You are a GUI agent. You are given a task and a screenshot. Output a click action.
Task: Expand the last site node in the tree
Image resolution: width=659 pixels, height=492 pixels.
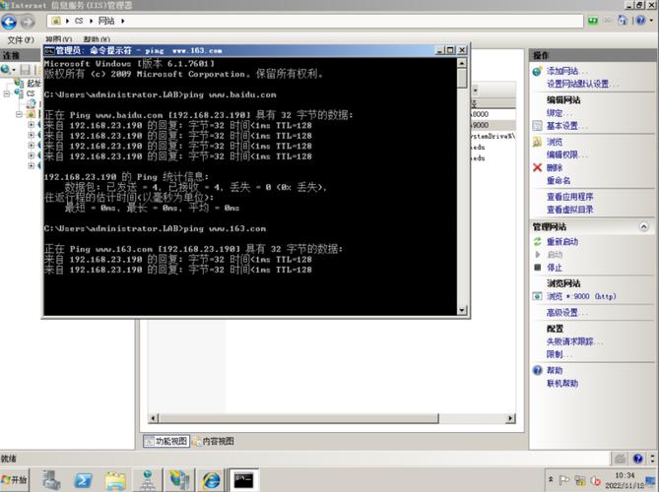coord(31,166)
